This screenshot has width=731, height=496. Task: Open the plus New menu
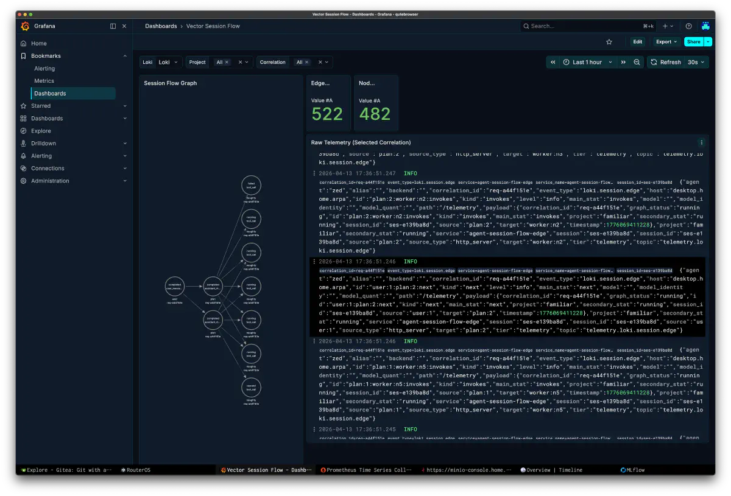(668, 26)
